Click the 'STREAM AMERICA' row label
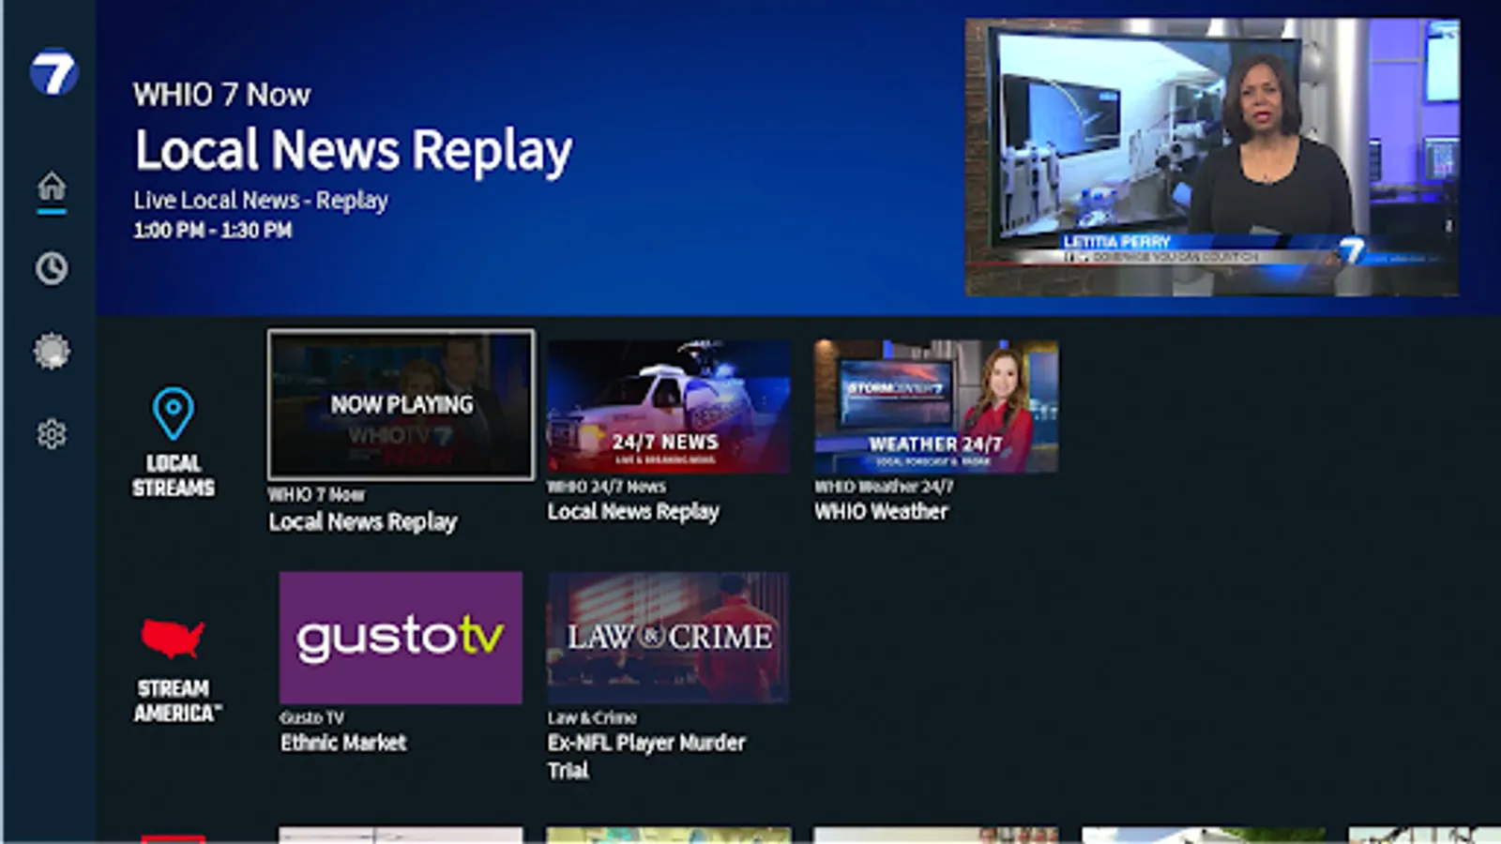 point(177,701)
